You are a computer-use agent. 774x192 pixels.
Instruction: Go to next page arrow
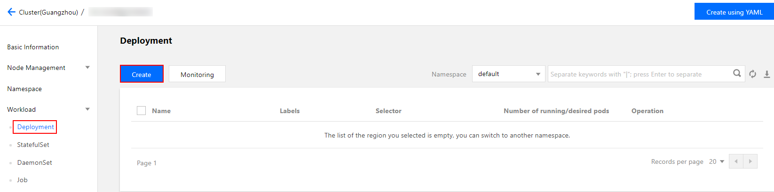[x=750, y=161]
